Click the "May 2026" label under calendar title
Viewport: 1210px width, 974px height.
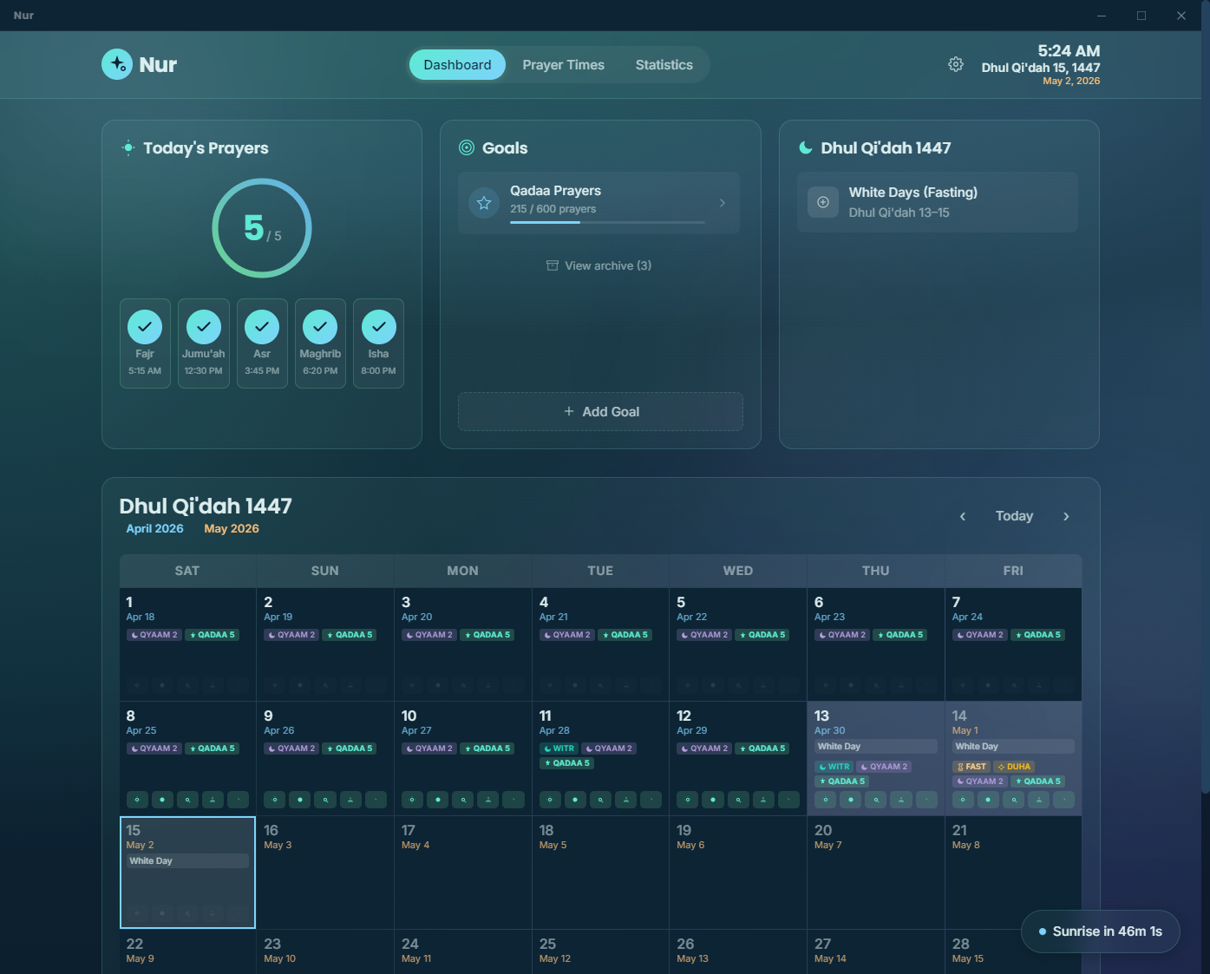pyautogui.click(x=232, y=528)
